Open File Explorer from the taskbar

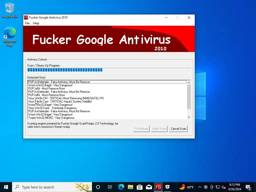click(130, 187)
